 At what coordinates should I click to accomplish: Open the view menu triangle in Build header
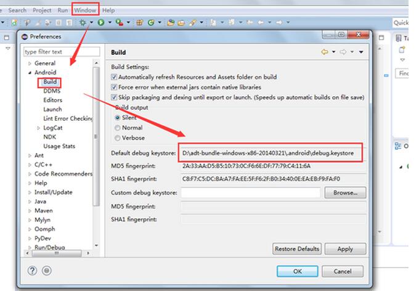[x=361, y=52]
